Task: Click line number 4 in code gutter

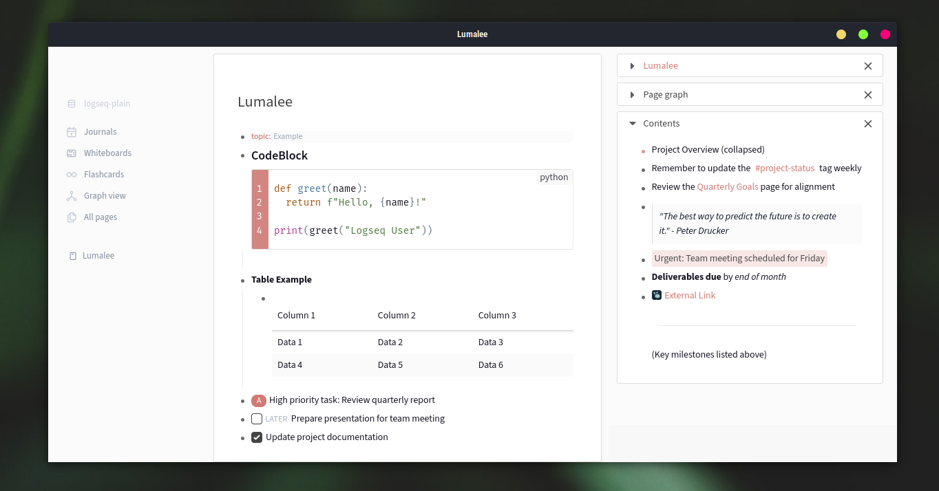Action: pos(260,230)
